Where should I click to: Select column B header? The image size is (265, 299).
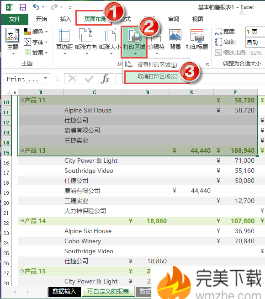41,92
